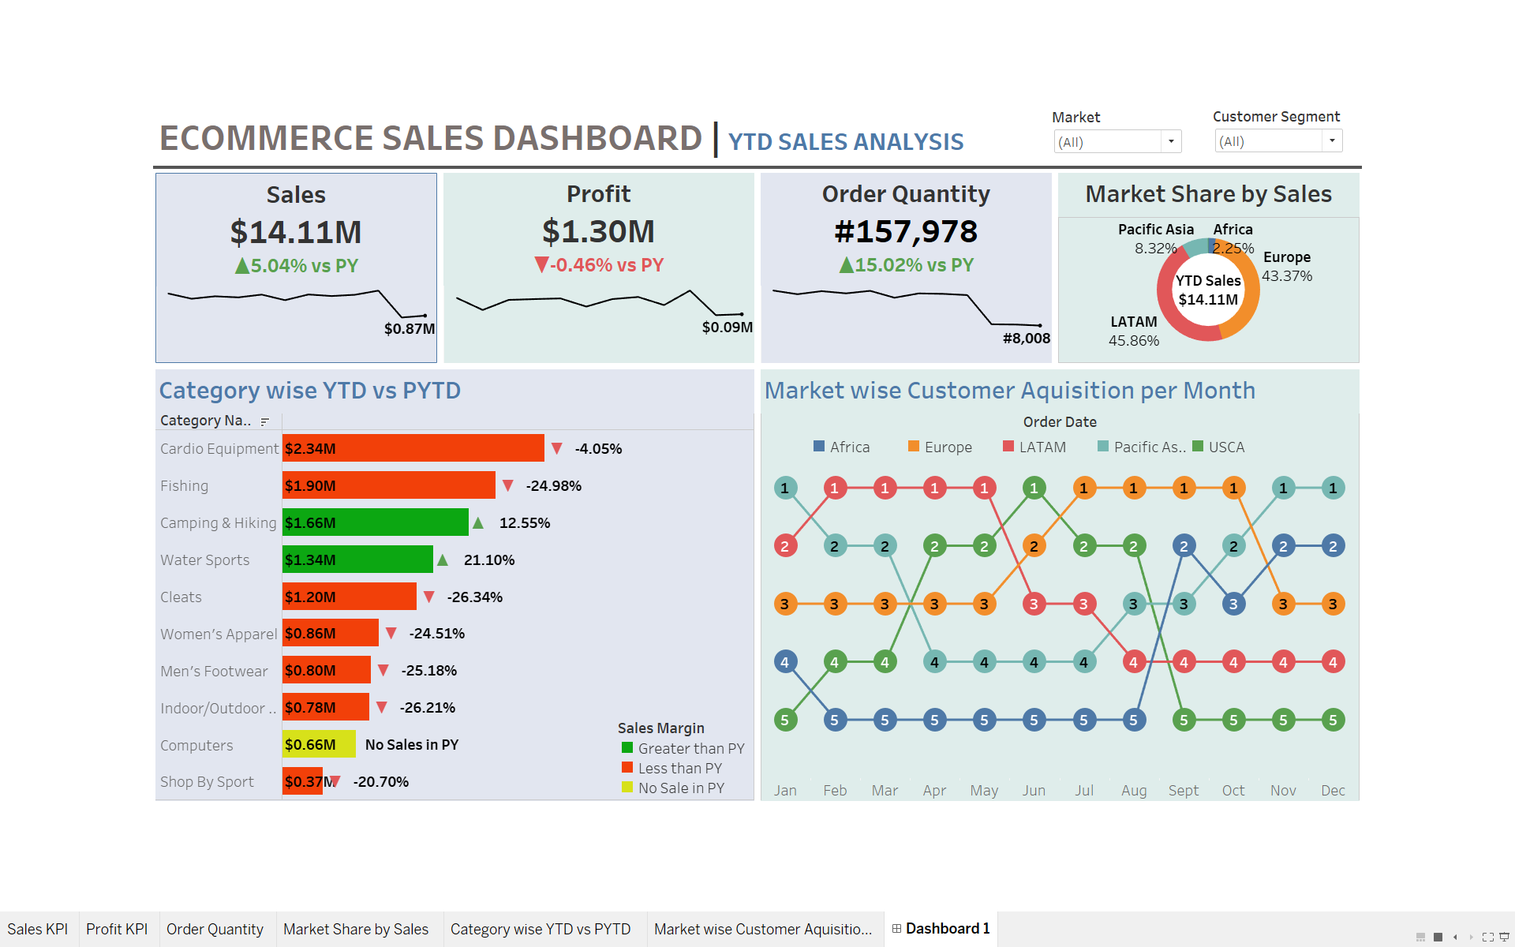
Task: Open the Category wise YTD vs PYTD tab
Action: pos(541,929)
